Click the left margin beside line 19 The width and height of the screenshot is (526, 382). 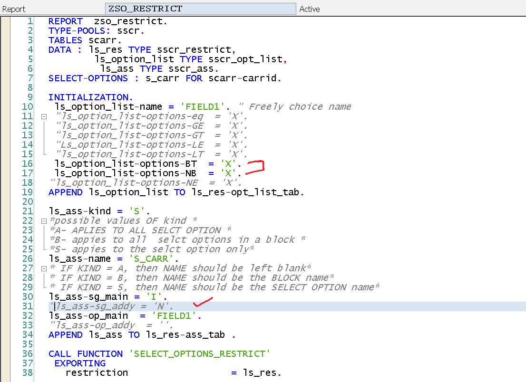(x=6, y=192)
